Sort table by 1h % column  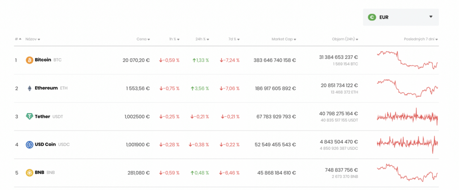[x=174, y=39]
